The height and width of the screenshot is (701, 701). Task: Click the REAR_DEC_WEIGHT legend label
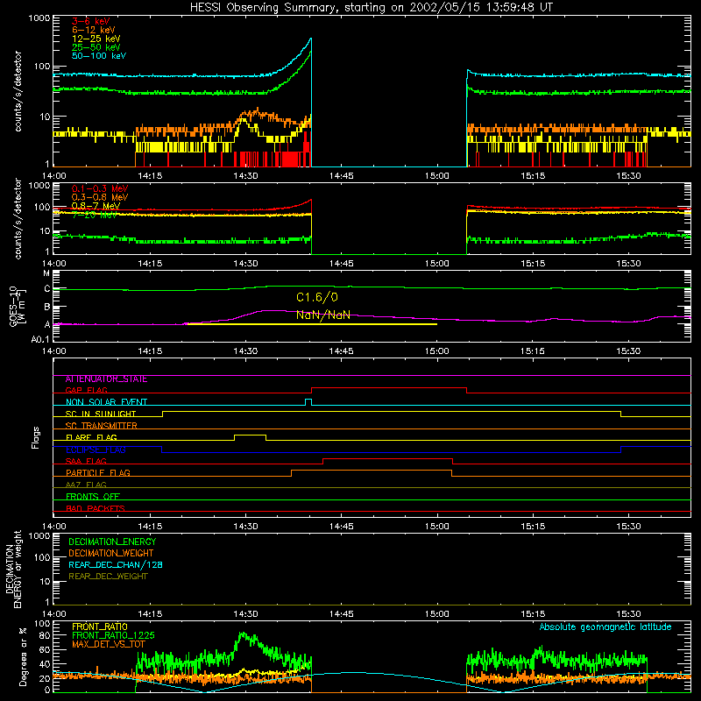108,577
